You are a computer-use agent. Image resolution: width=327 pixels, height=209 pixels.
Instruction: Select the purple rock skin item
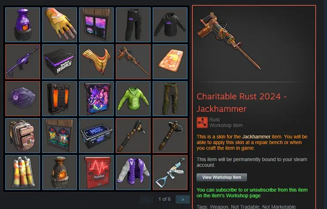point(22,99)
